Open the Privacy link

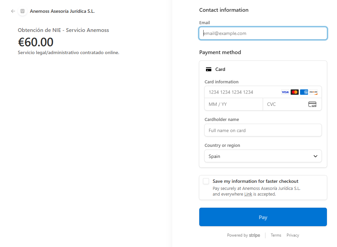point(293,235)
